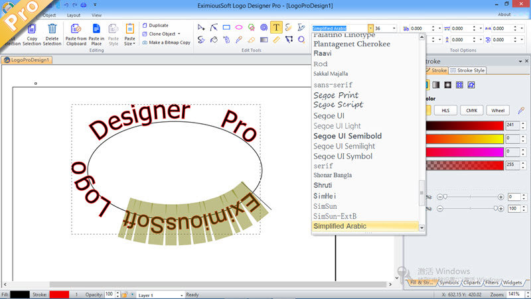Open the Stroke panel options arrow
Image resolution: width=531 pixels, height=299 pixels.
(520, 61)
